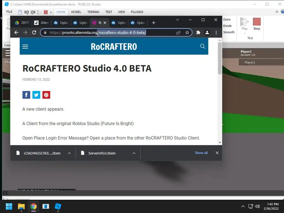Go back in Chrome

coord(16,32)
